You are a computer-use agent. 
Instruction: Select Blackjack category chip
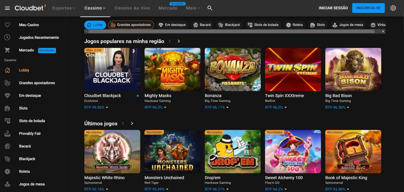pos(229,25)
